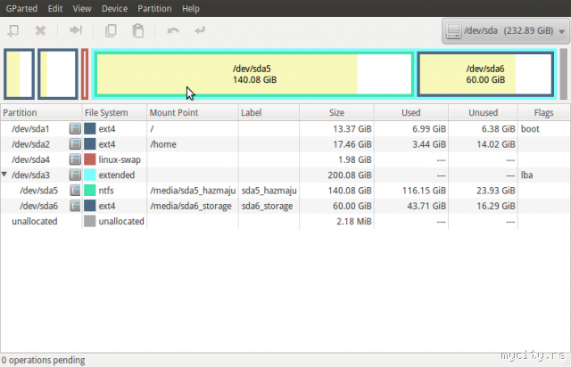Sort by the File System column header

(114, 113)
